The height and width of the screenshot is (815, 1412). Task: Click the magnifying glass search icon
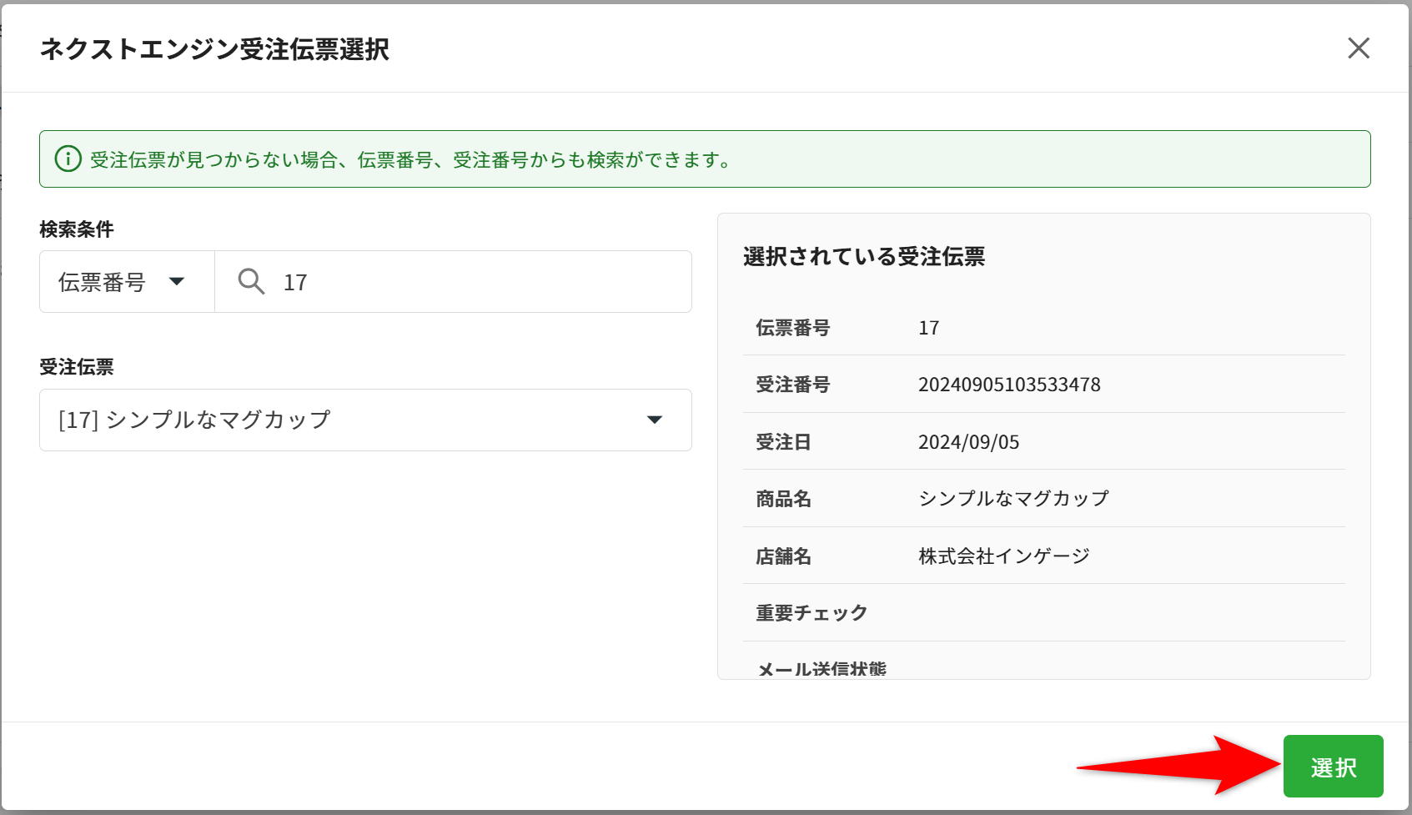coord(251,282)
